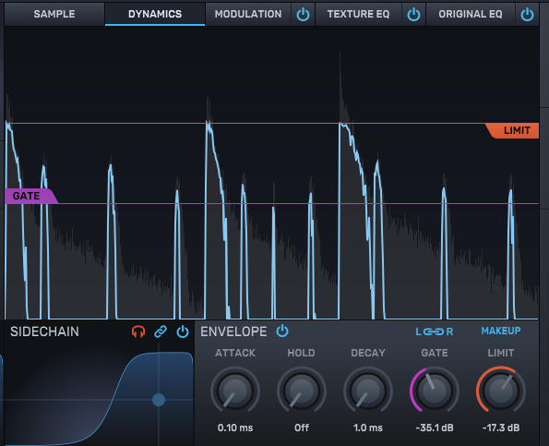Click the Makeup button
The image size is (549, 446).
point(501,331)
